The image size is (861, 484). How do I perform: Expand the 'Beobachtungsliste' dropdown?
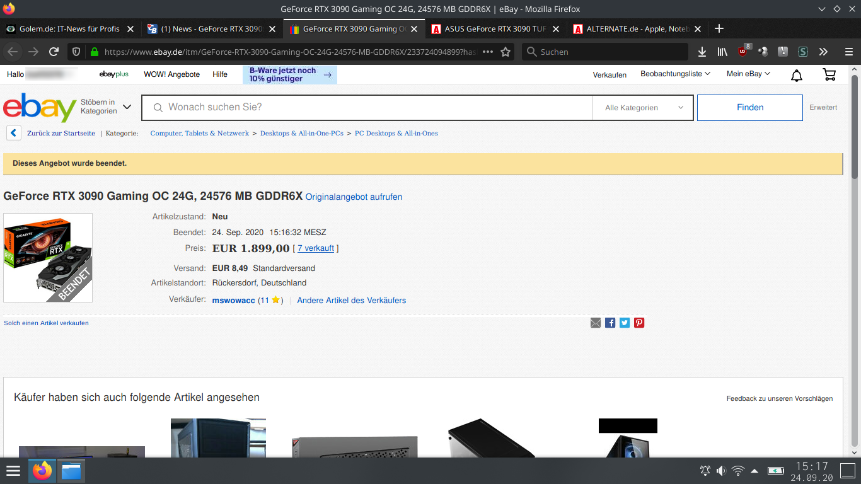click(674, 74)
